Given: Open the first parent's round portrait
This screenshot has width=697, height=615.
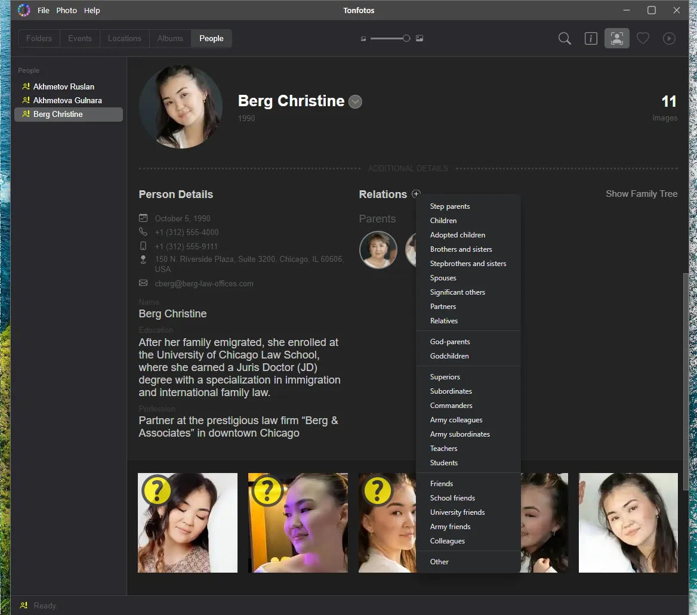Looking at the screenshot, I should (378, 249).
